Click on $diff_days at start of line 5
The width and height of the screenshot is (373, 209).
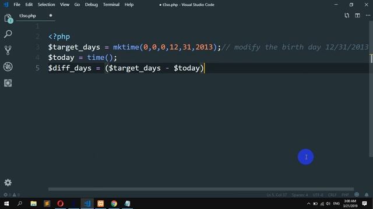coord(70,69)
